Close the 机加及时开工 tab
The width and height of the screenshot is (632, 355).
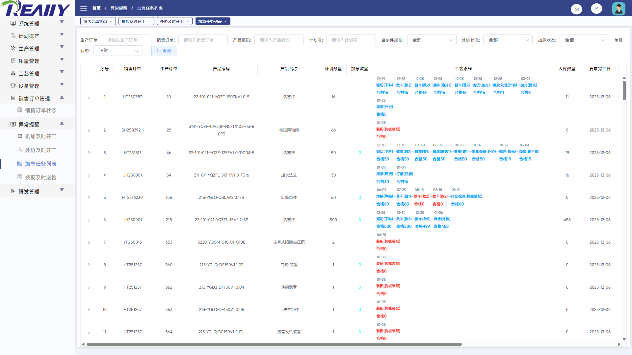[x=149, y=22]
